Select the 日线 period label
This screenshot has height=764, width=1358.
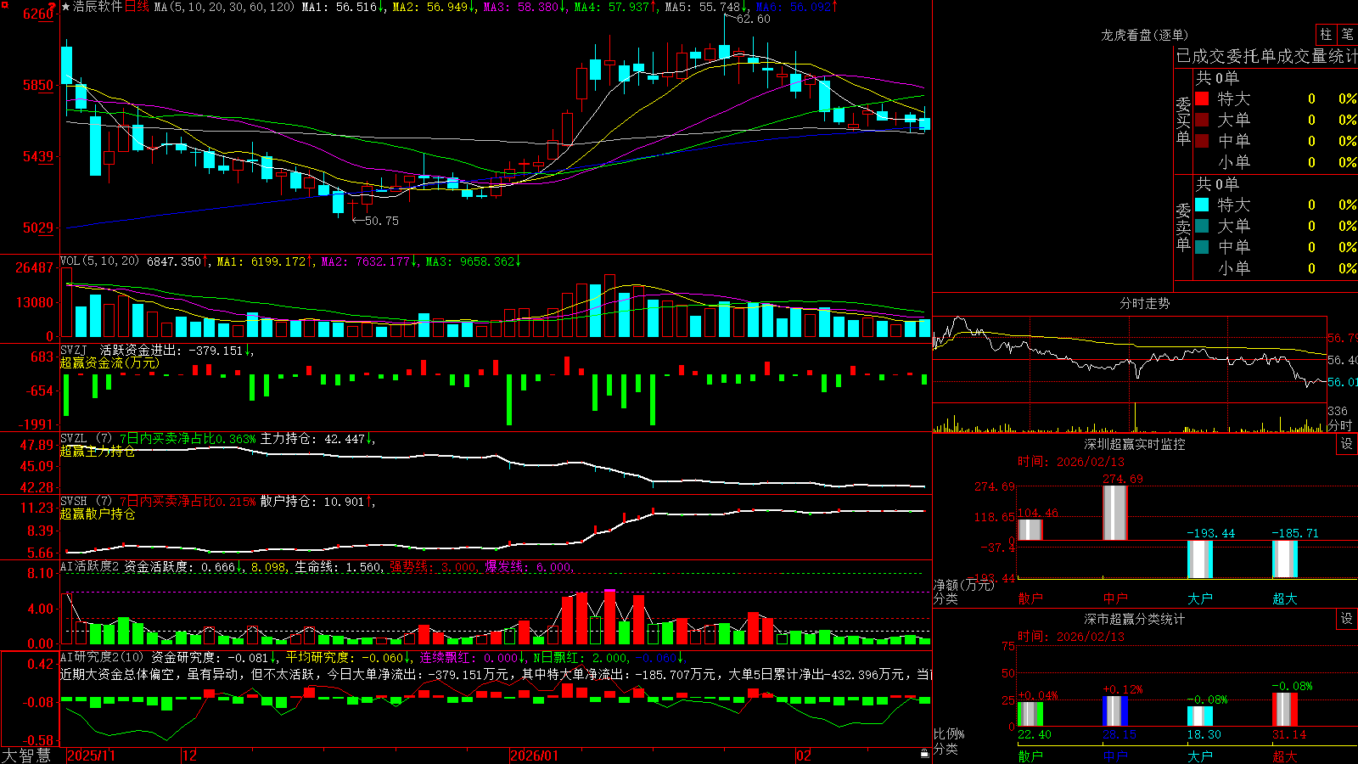click(137, 7)
